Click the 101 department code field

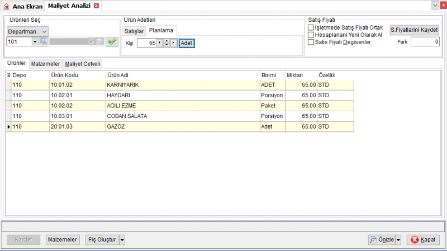coord(19,41)
